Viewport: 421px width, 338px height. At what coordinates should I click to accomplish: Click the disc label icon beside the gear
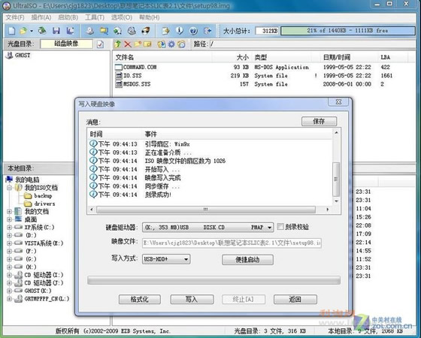182,44
